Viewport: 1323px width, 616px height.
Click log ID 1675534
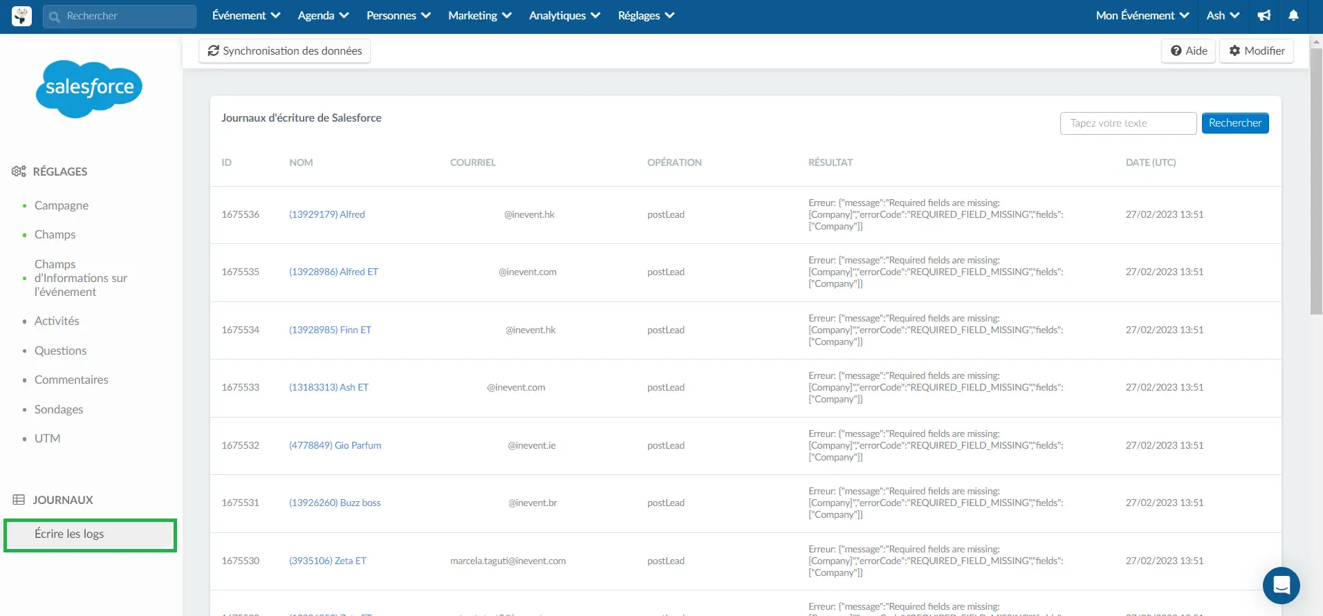pos(240,330)
